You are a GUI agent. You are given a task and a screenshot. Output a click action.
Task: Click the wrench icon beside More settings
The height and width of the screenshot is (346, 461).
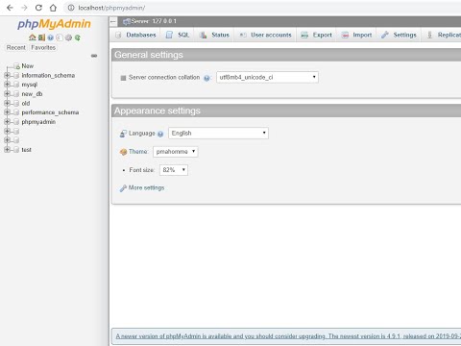(x=123, y=188)
